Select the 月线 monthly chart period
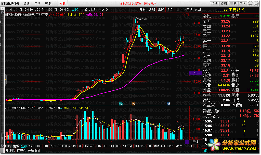261x155 pixels. pyautogui.click(x=92, y=9)
